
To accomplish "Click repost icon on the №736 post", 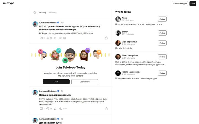I will pyautogui.click(x=55, y=38).
